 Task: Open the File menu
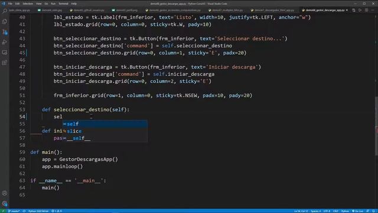10,4
